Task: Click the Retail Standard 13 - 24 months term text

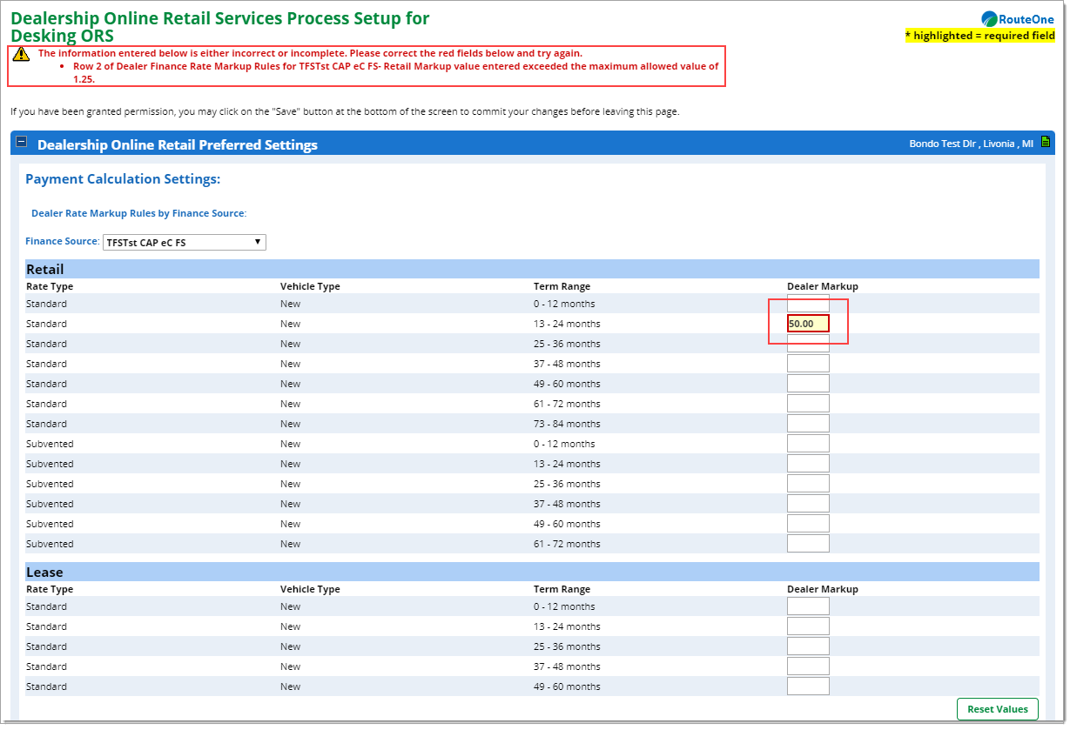Action: click(567, 324)
